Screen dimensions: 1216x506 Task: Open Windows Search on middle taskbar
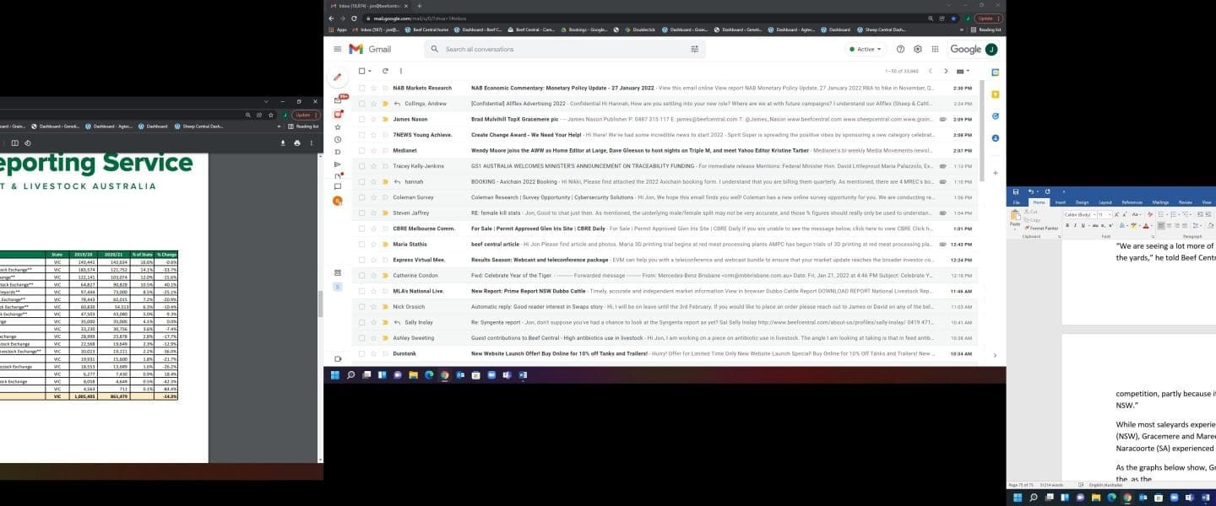[351, 374]
